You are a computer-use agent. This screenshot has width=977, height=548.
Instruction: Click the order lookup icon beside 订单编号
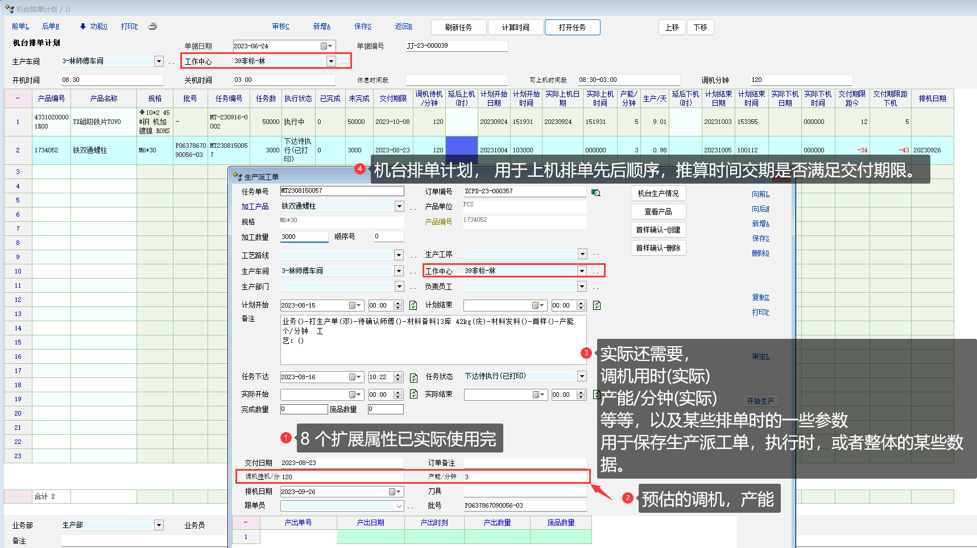tap(595, 193)
